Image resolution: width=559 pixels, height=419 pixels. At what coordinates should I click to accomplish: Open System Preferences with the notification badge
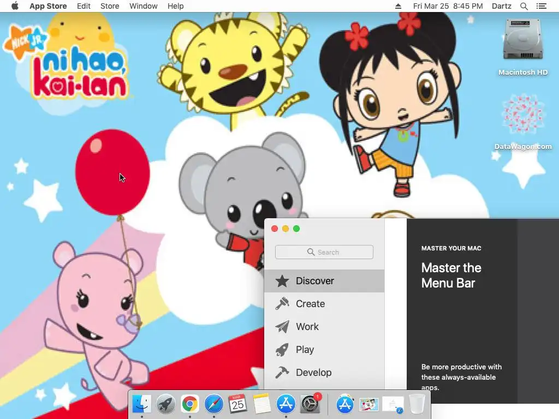(310, 404)
